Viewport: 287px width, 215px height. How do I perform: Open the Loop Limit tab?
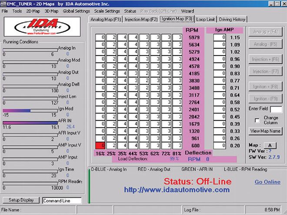pos(205,20)
